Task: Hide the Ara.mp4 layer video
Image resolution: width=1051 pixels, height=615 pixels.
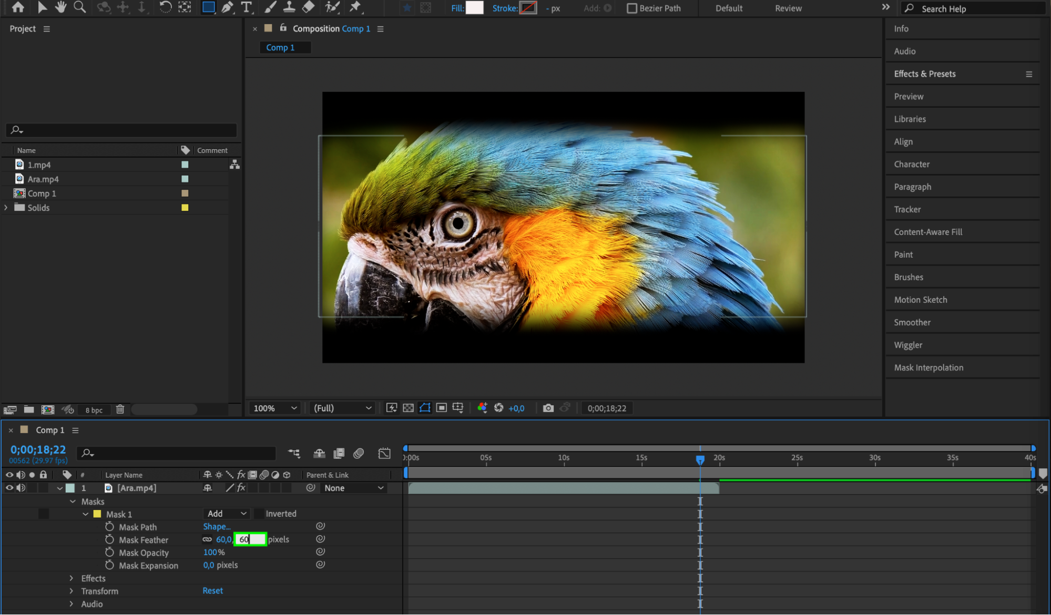Action: pyautogui.click(x=9, y=488)
